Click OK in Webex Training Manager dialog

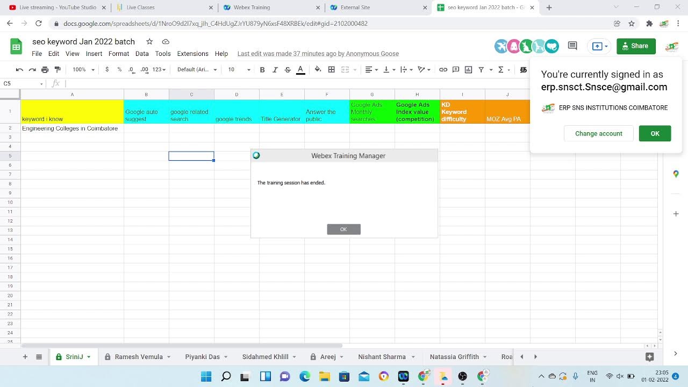[x=343, y=230]
